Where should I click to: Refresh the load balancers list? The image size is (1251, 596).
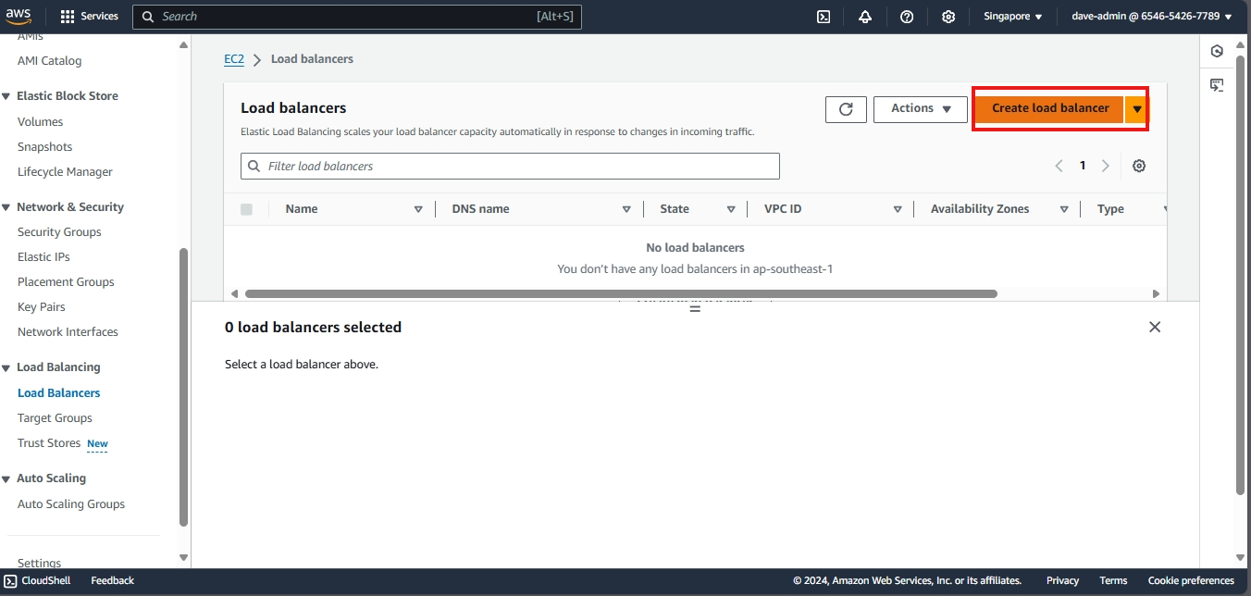point(846,109)
